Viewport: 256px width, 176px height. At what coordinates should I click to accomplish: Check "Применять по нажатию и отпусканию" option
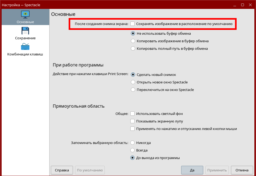tap(132, 129)
